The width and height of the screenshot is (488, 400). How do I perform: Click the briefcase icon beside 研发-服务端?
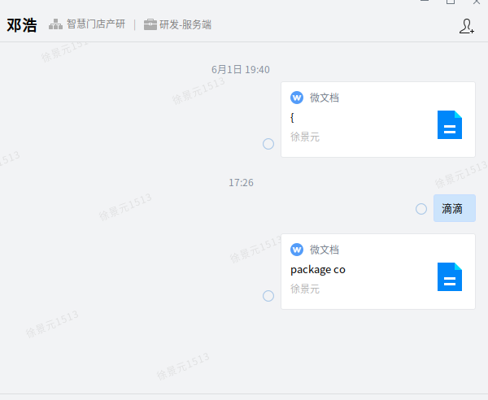pyautogui.click(x=150, y=24)
